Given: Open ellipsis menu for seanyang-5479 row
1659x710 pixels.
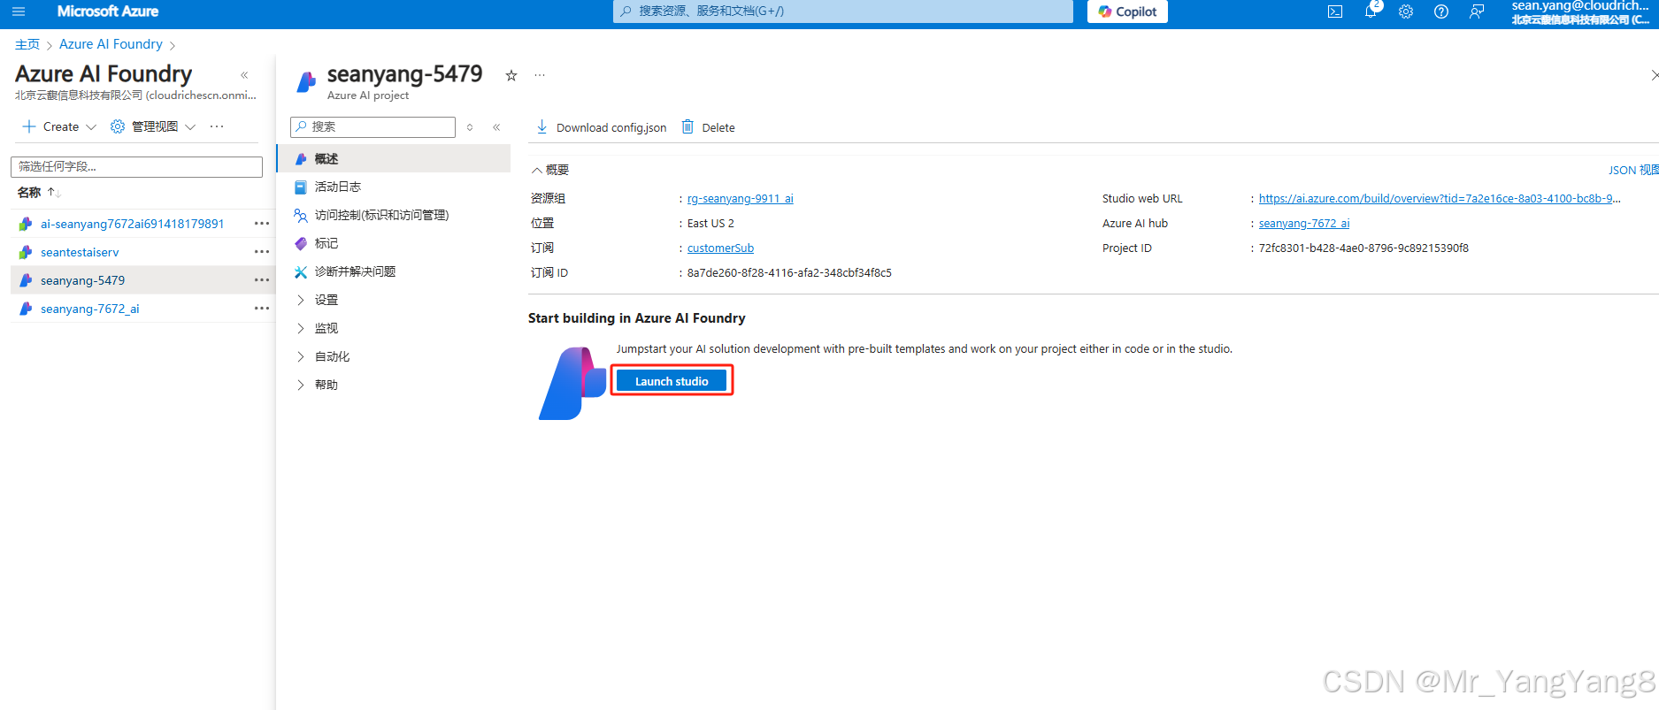Looking at the screenshot, I should [x=262, y=280].
